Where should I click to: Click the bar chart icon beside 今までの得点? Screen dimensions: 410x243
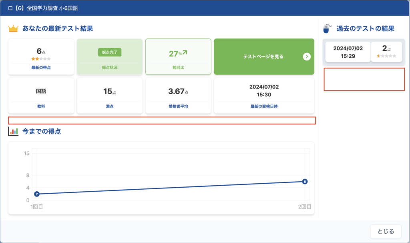13,131
